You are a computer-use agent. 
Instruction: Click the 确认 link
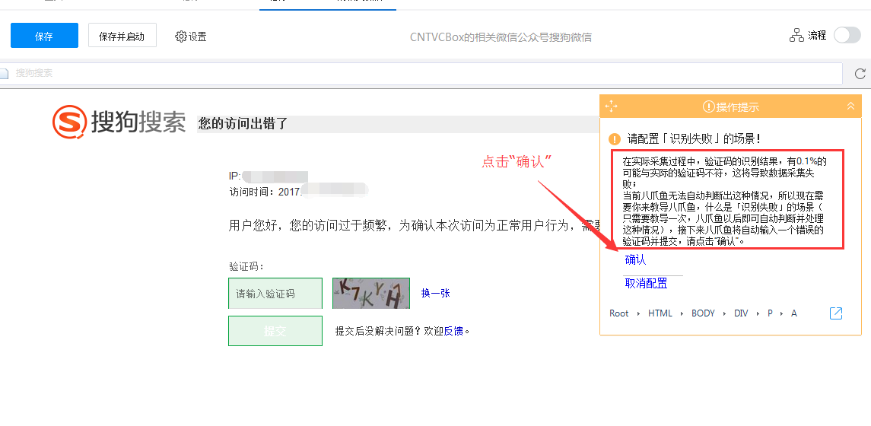635,260
